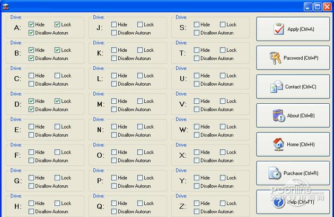Check Hide for drive H:

tap(31, 203)
